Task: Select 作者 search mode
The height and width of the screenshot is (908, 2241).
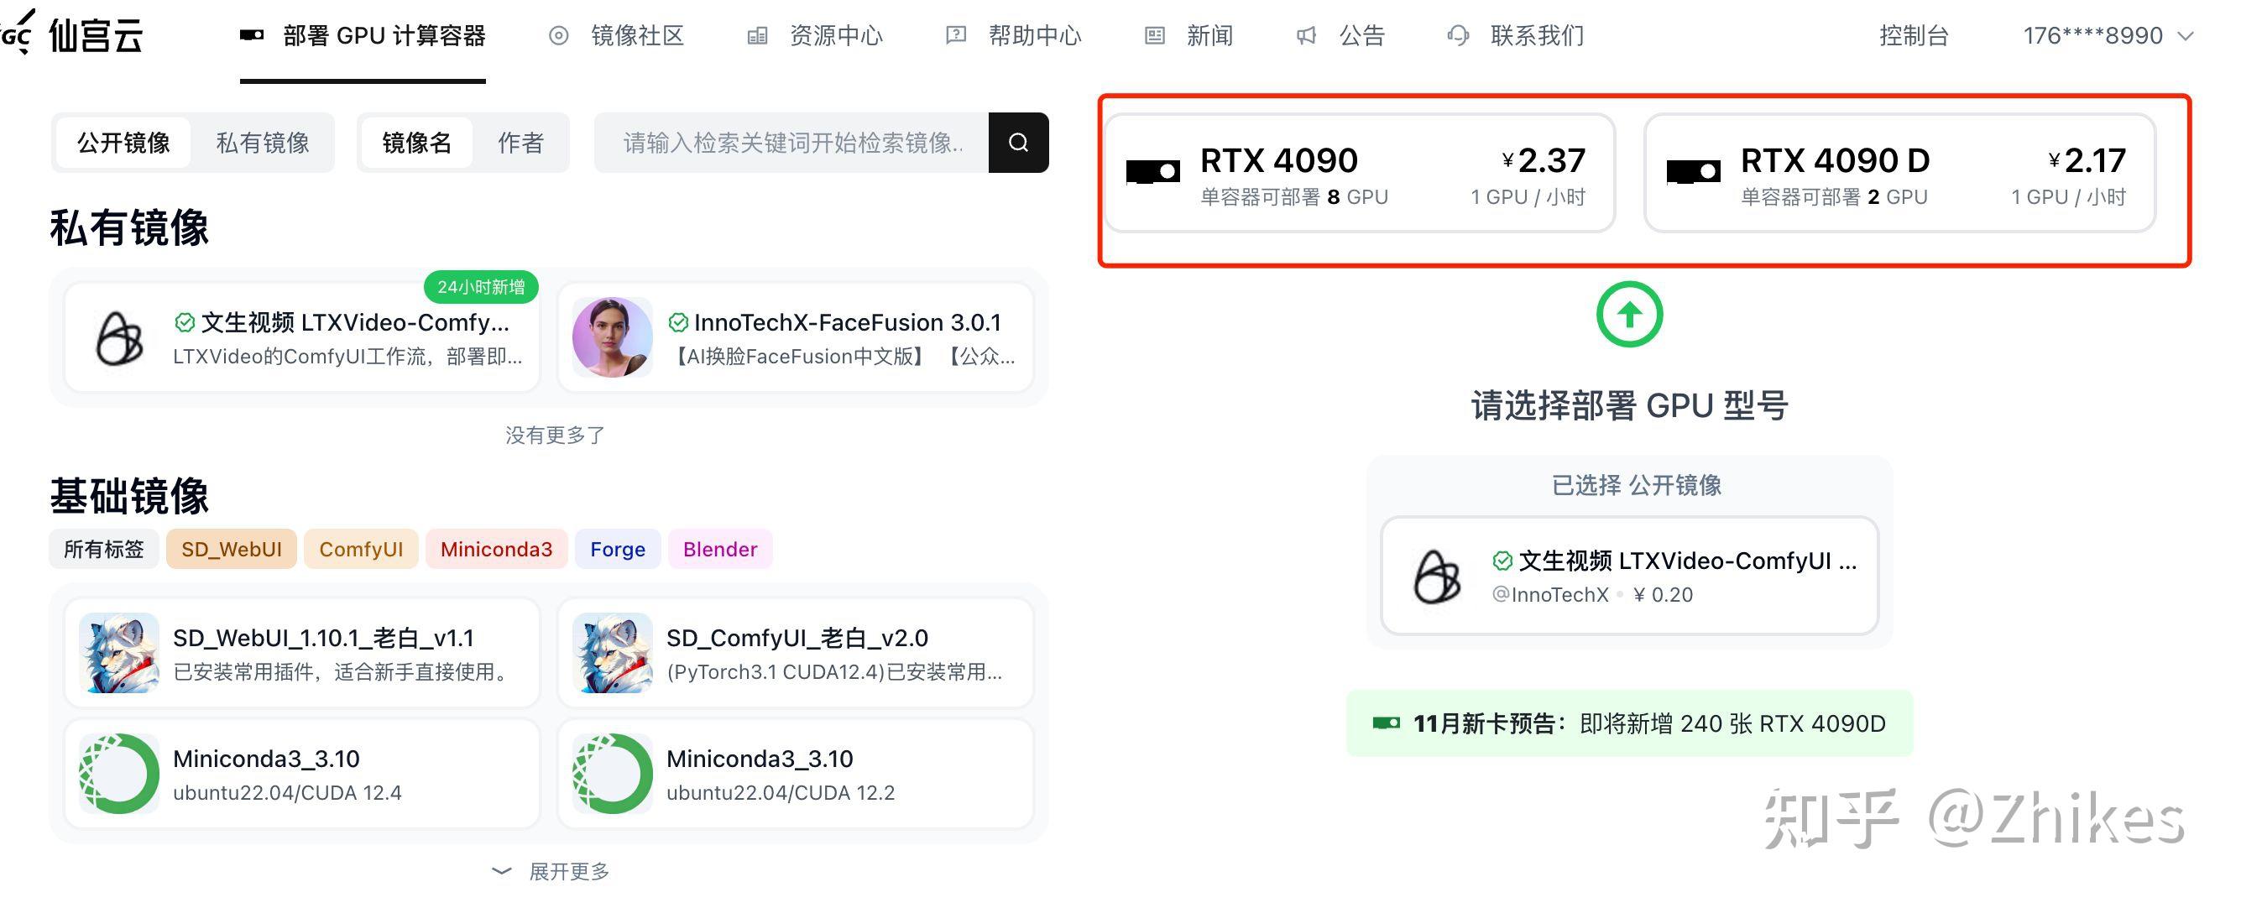Action: 520,143
